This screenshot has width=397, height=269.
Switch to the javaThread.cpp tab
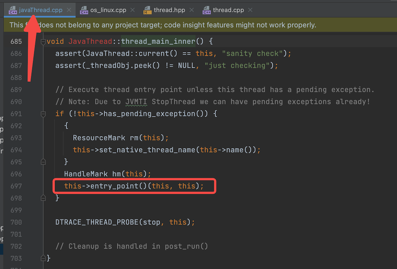coord(40,10)
